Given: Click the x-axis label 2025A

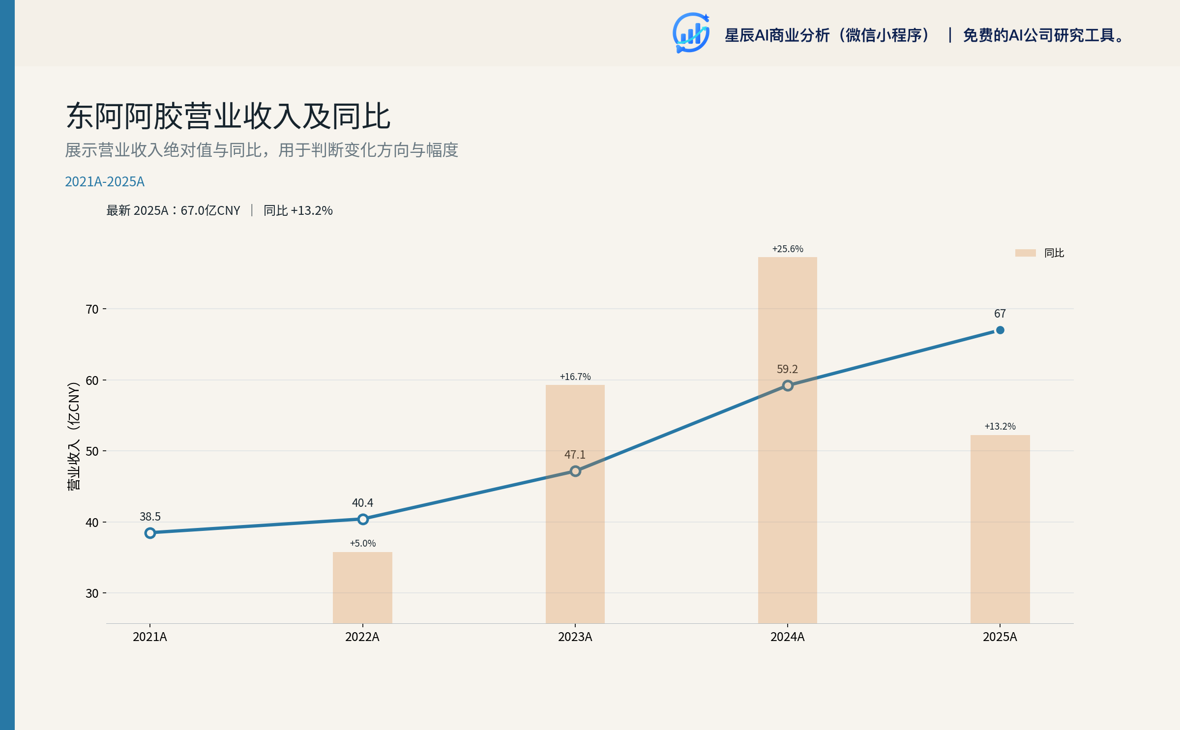Looking at the screenshot, I should point(1000,637).
